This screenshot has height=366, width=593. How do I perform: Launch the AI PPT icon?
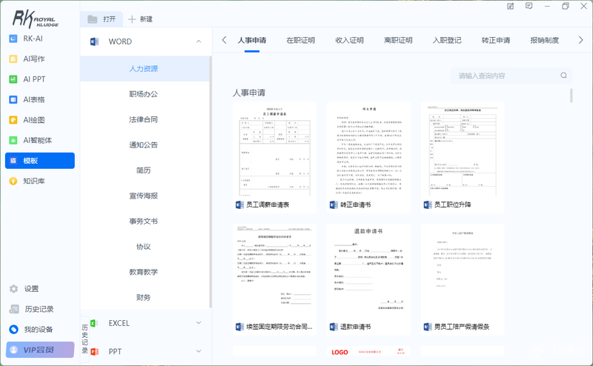[13, 79]
